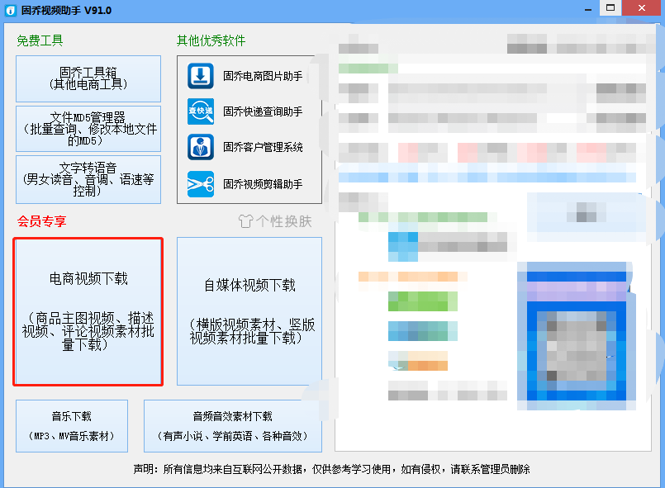Screen dimensions: 665x488
Task: Click the app icon in title bar
Action: coord(10,10)
